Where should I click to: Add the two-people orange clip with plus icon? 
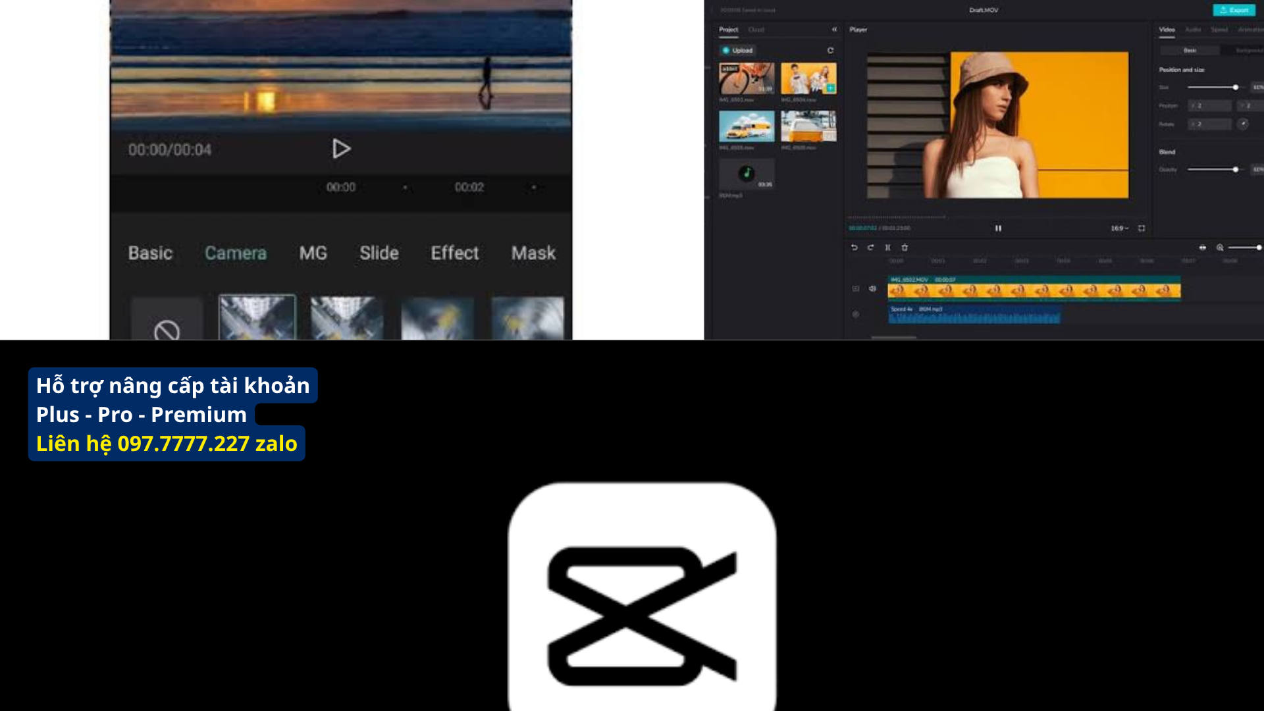(830, 88)
